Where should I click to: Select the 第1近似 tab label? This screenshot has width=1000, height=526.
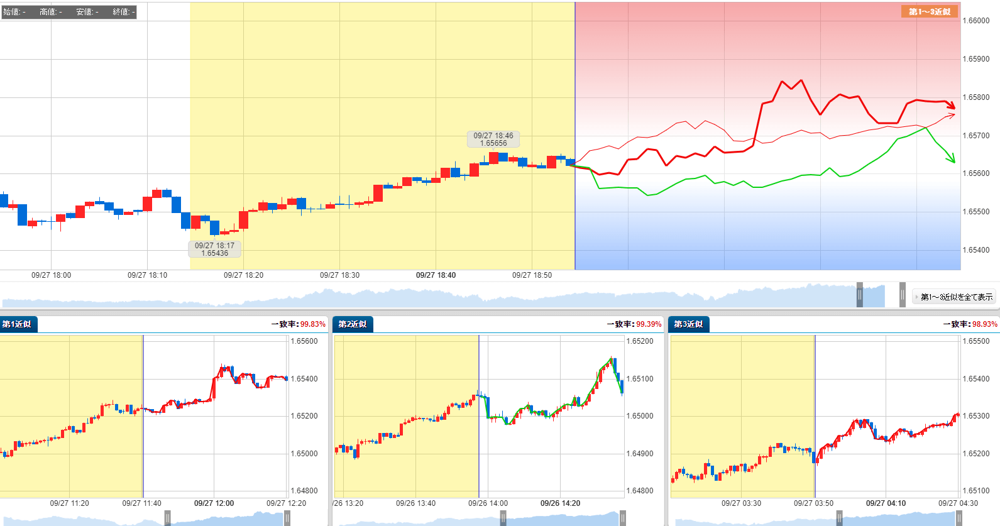18,324
